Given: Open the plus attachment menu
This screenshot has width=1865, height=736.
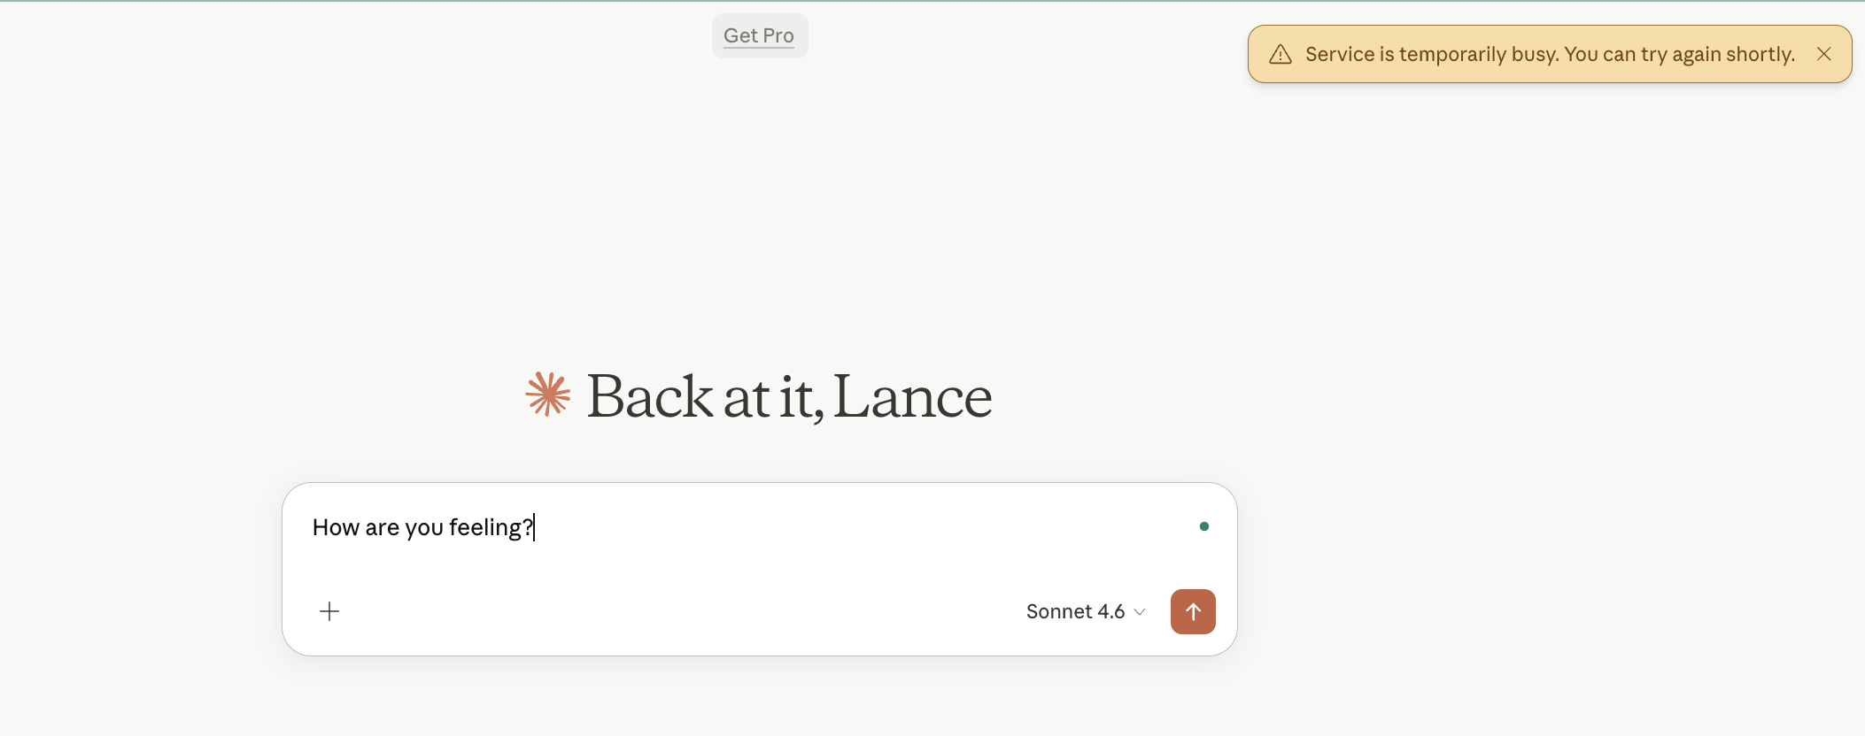Looking at the screenshot, I should pos(329,611).
